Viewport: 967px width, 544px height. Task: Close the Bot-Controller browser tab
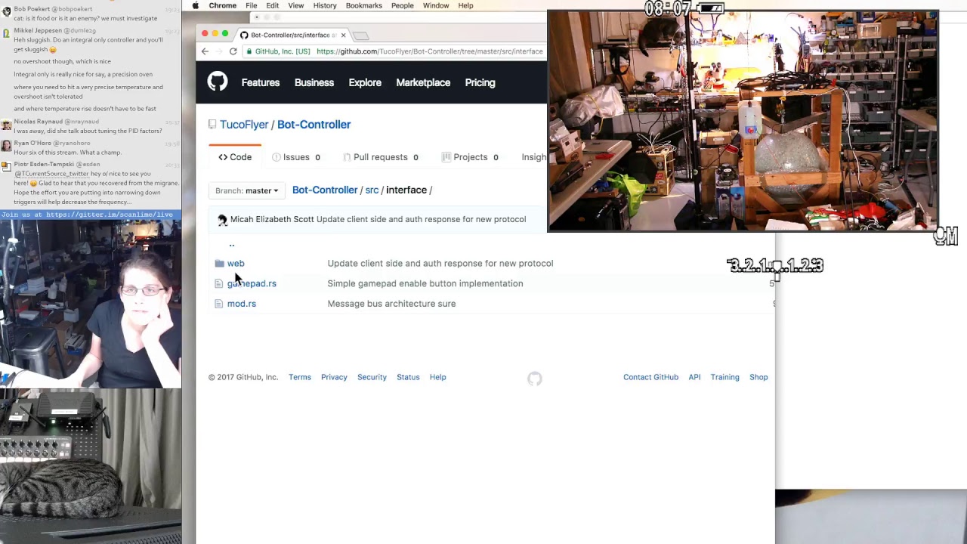tap(343, 35)
